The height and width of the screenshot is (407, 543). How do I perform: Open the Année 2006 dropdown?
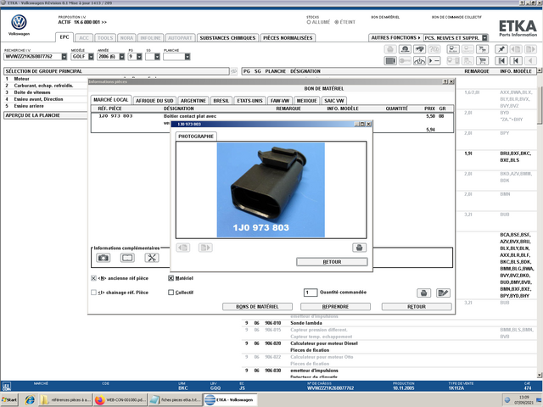[122, 57]
